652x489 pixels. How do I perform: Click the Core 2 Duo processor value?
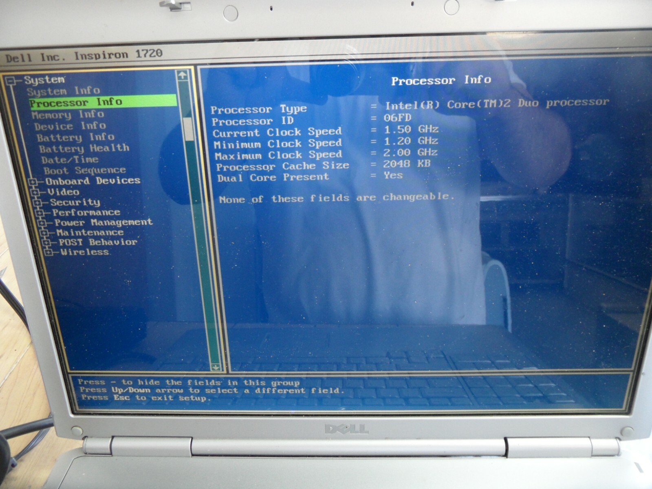497,104
